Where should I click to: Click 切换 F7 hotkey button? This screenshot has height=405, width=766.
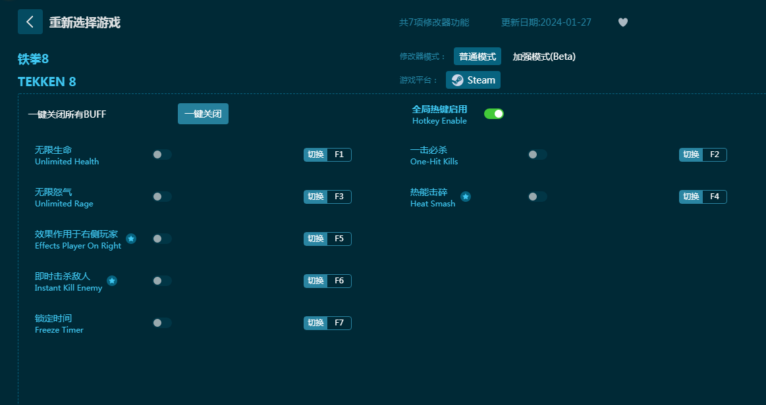(x=327, y=323)
